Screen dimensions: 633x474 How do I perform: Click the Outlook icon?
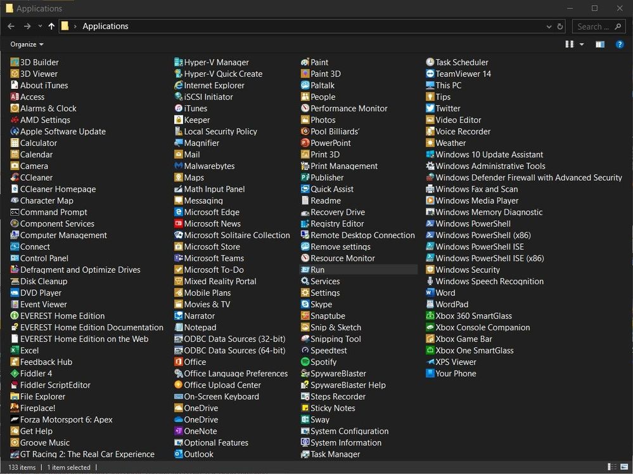tap(179, 454)
